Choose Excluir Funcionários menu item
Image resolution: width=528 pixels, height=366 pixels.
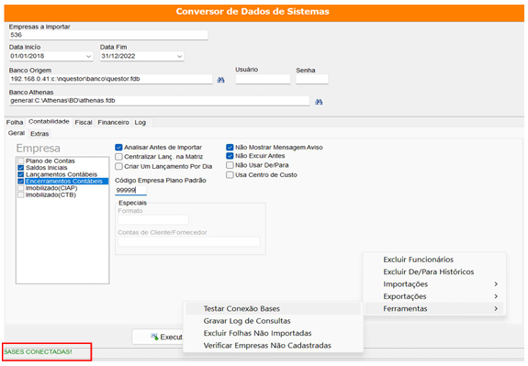pyautogui.click(x=434, y=260)
